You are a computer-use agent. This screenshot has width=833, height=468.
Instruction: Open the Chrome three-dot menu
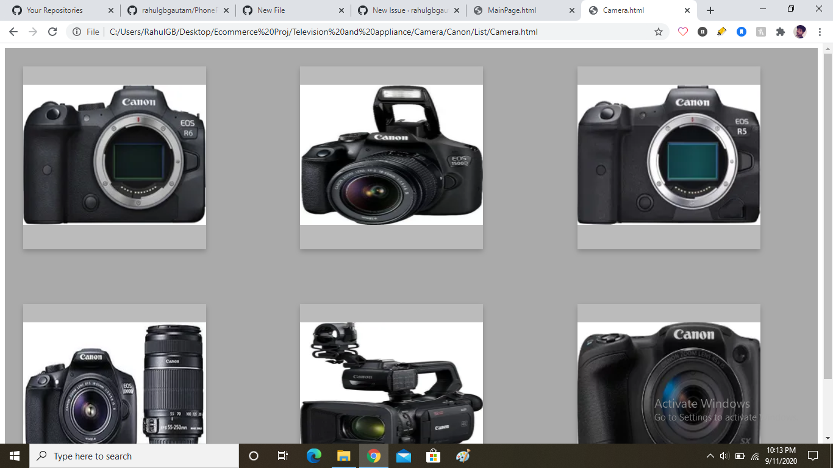pos(820,32)
